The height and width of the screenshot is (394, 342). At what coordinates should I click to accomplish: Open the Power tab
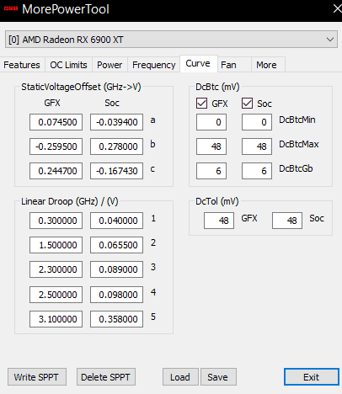(110, 65)
